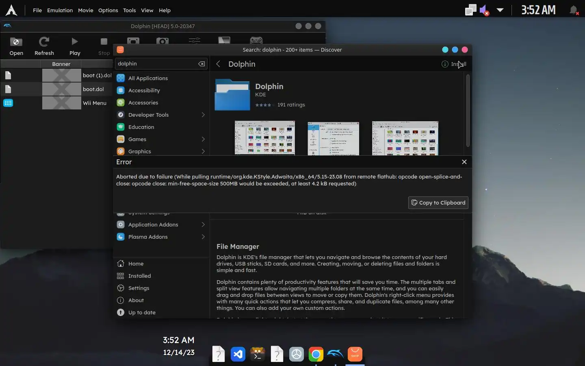585x366 pixels.
Task: Open the notifications bell icon
Action: [x=574, y=10]
